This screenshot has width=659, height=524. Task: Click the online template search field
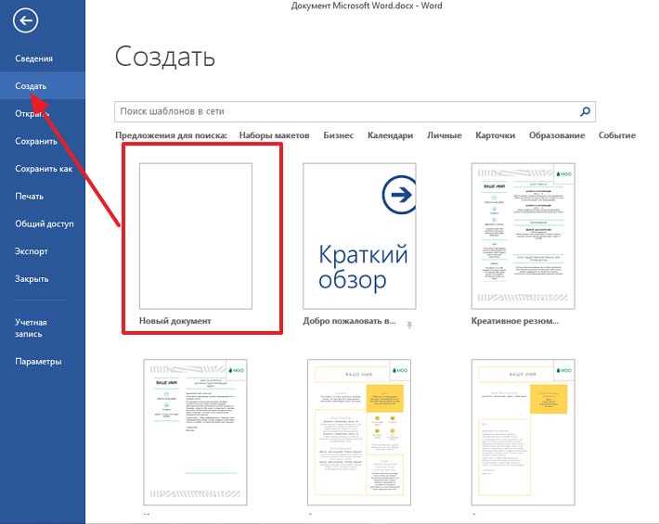click(355, 111)
